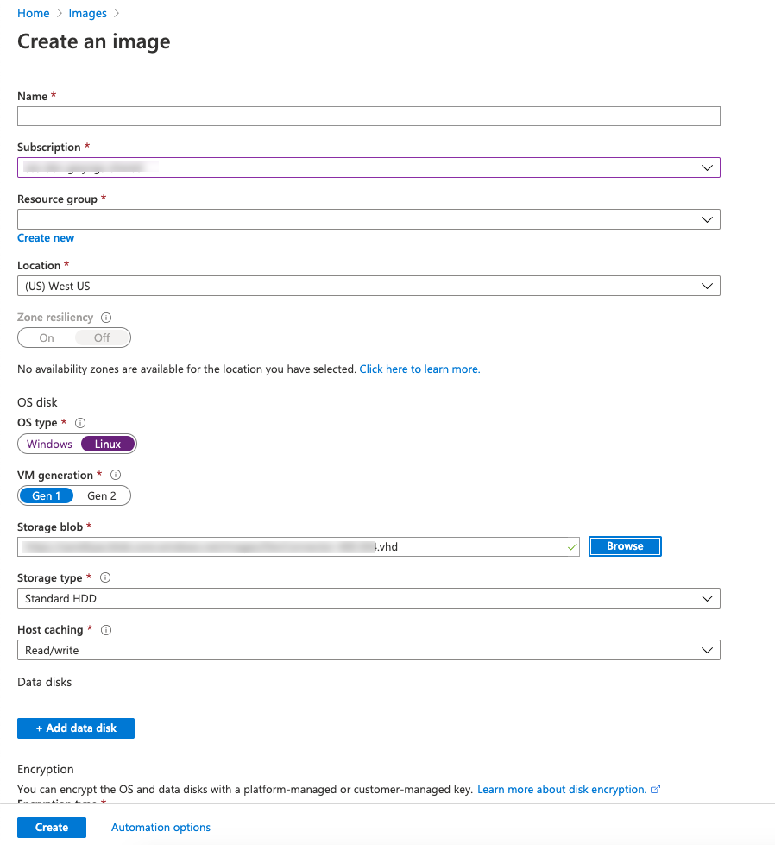Click the Add data disk button
This screenshot has width=775, height=845.
coord(76,728)
